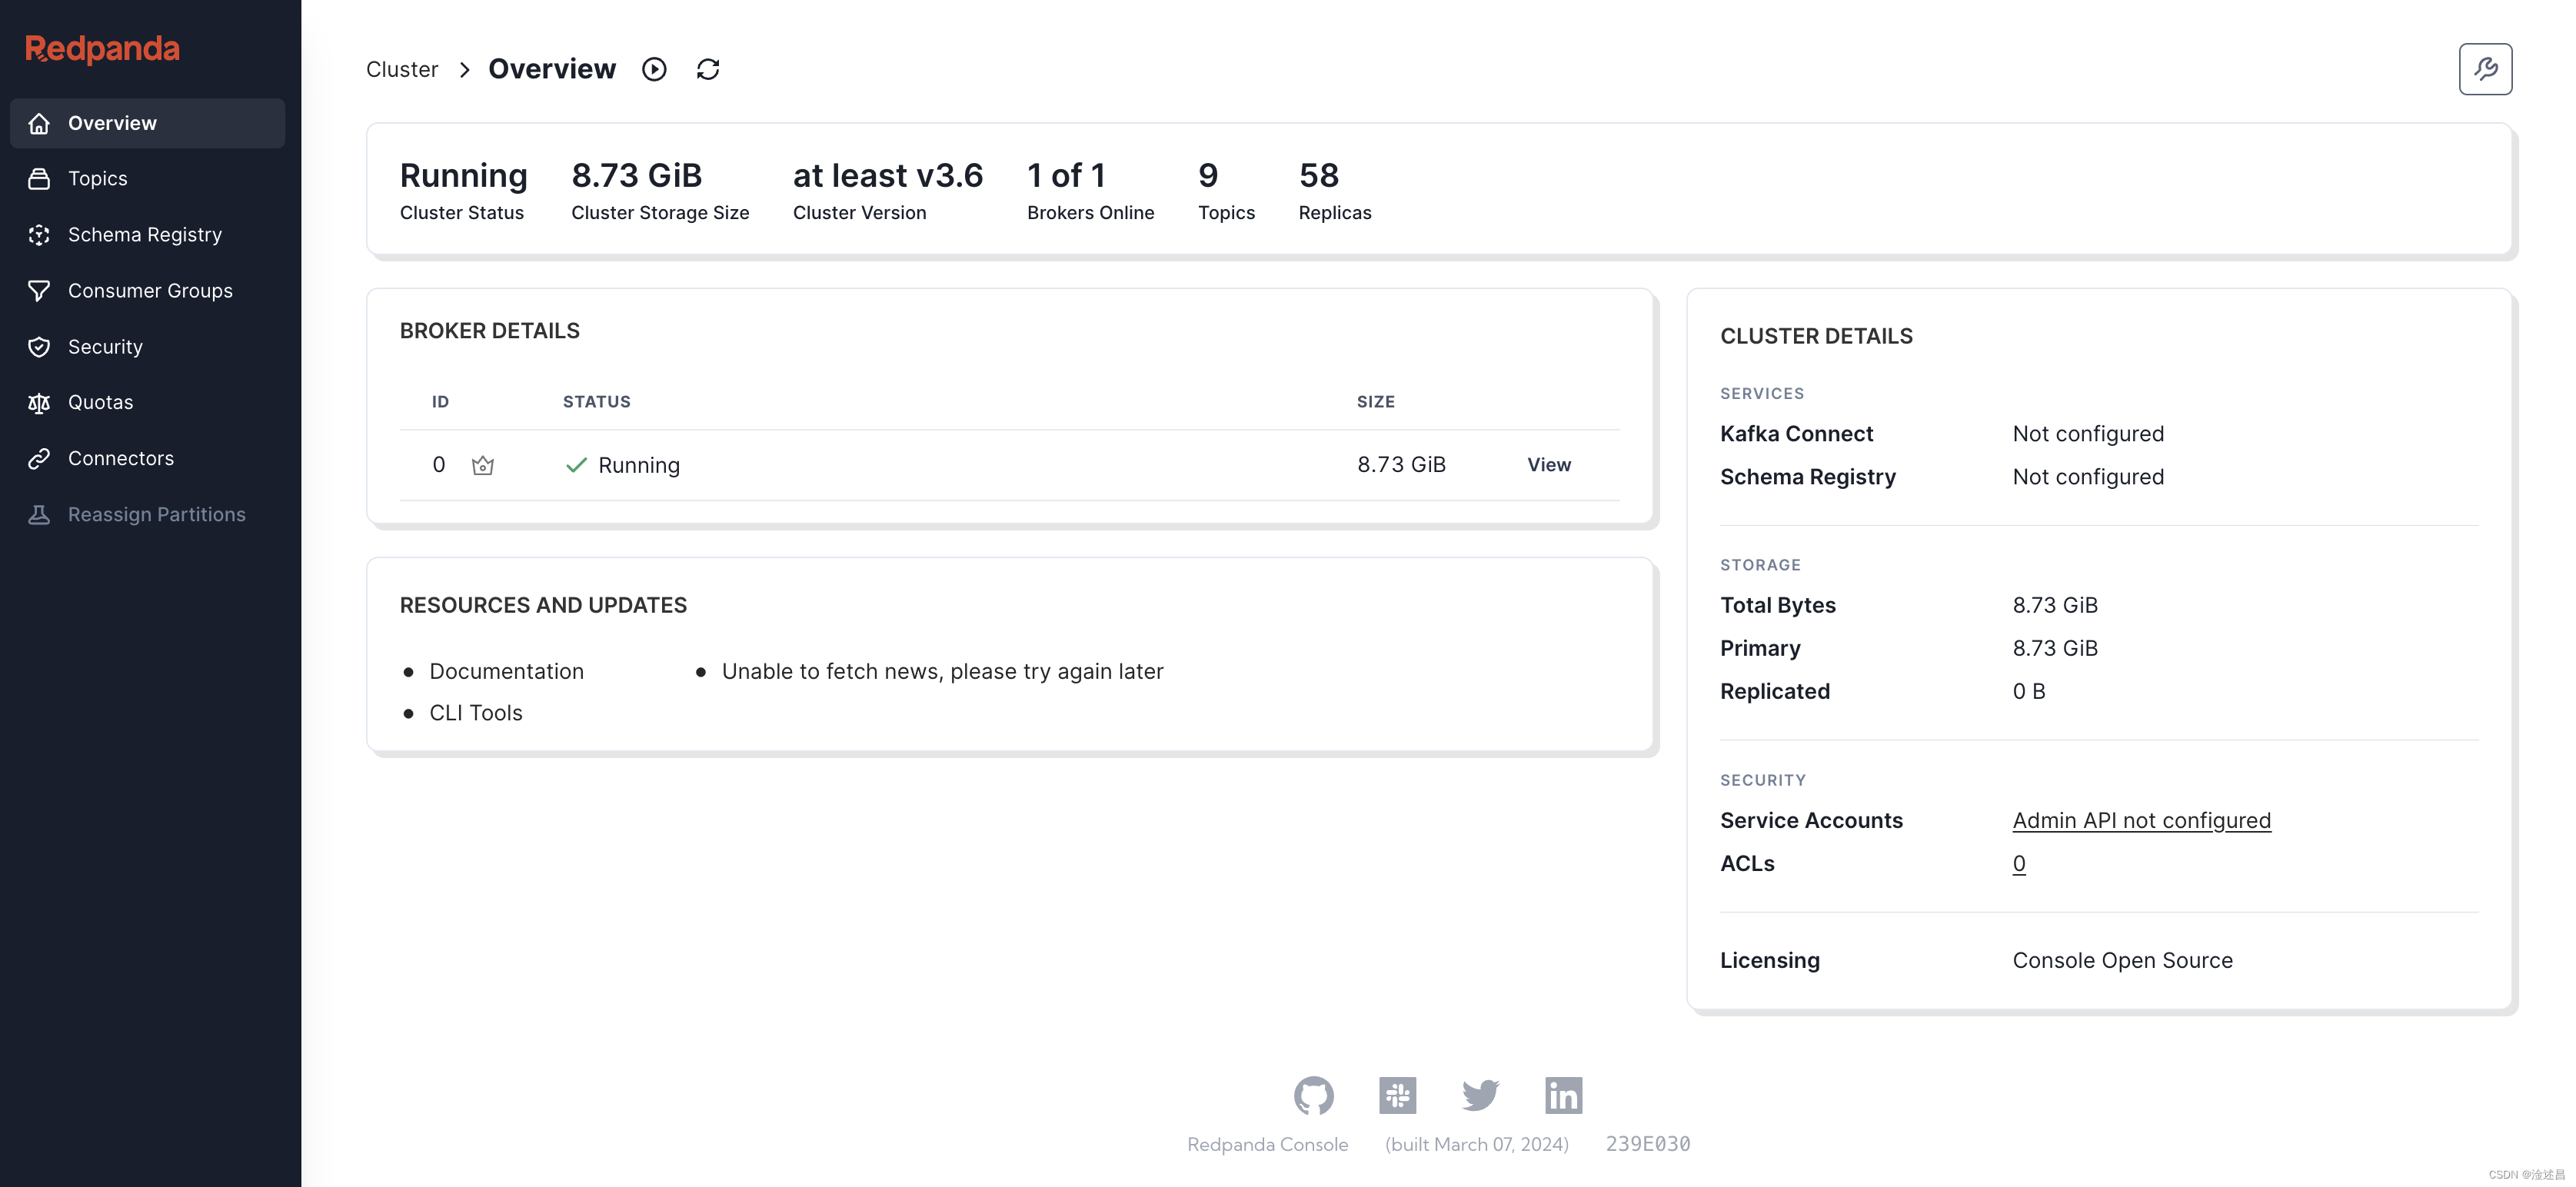Open Topics in the sidebar
This screenshot has width=2576, height=1187.
coord(98,179)
